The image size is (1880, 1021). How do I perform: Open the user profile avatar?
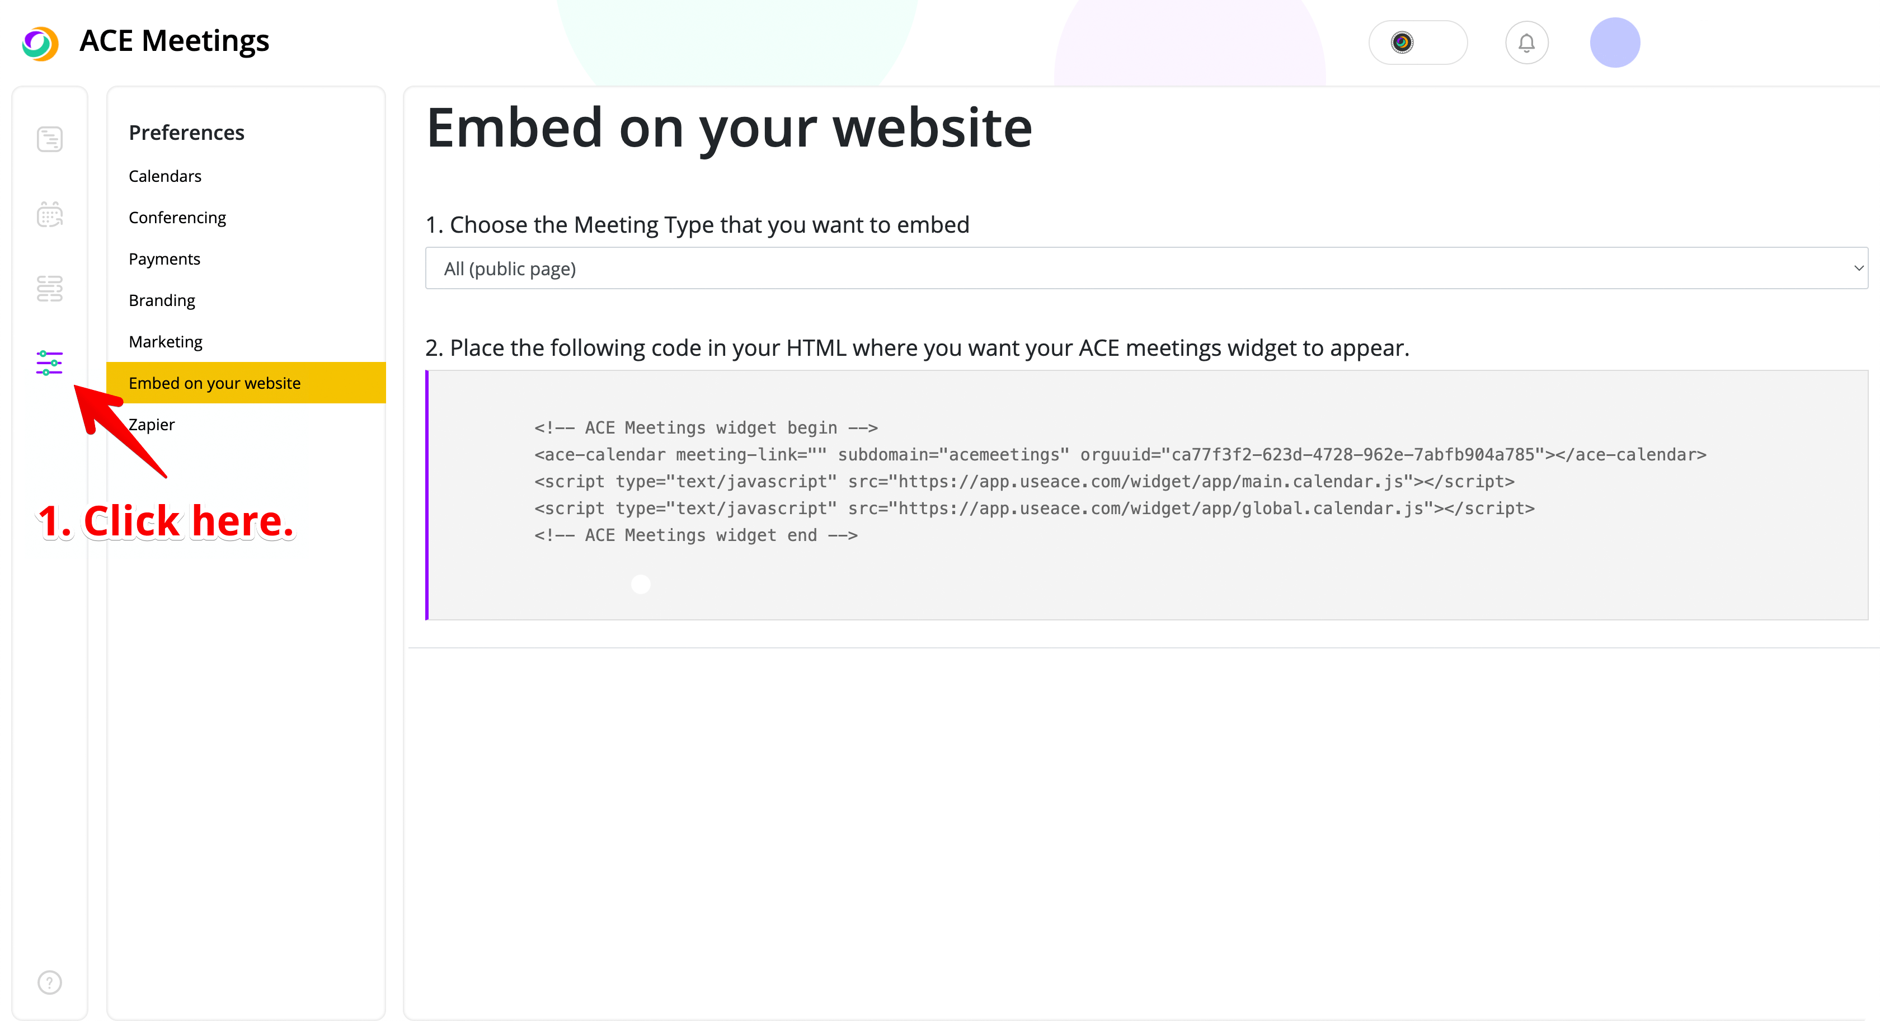(1614, 43)
